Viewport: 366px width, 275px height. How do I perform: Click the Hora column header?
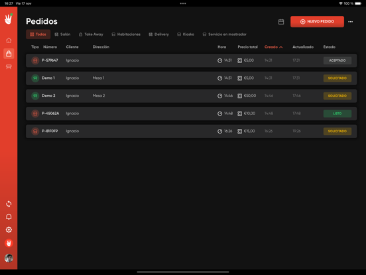coord(221,47)
